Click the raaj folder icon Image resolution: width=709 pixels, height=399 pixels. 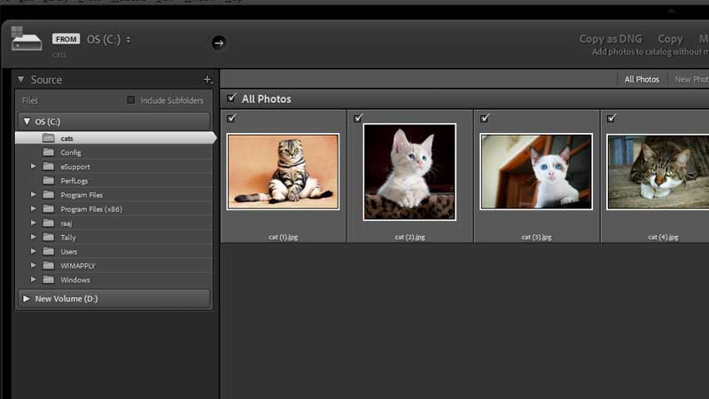(x=49, y=223)
